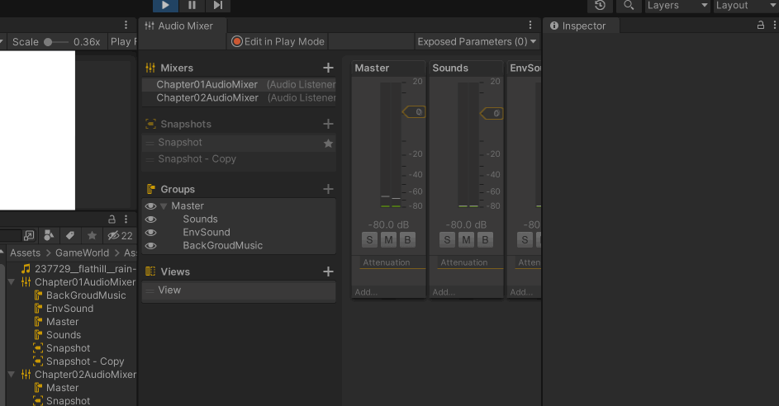
Task: Add a new group with the plus icon
Action: coord(328,189)
